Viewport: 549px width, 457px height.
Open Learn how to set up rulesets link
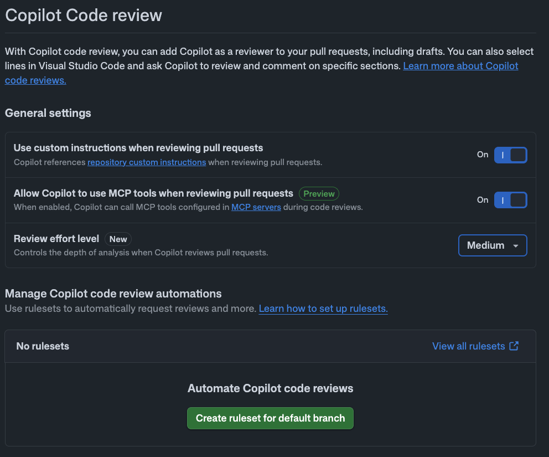[323, 309]
